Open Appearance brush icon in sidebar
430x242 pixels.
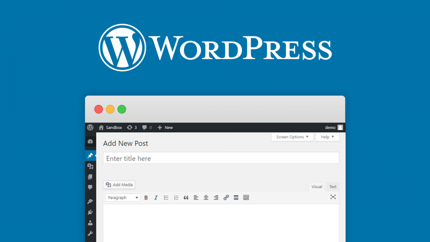[x=90, y=201]
